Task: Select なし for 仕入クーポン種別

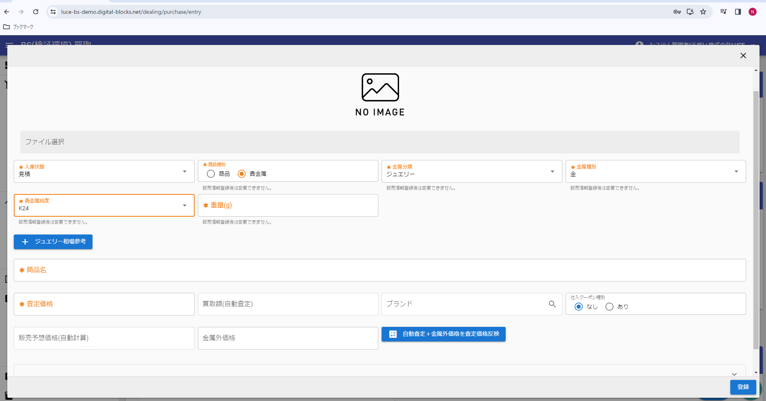Action: point(579,307)
